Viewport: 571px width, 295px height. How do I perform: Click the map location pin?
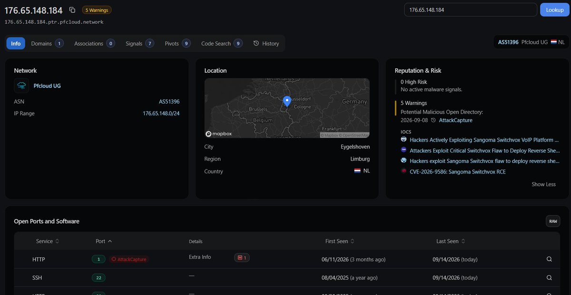[x=287, y=101]
